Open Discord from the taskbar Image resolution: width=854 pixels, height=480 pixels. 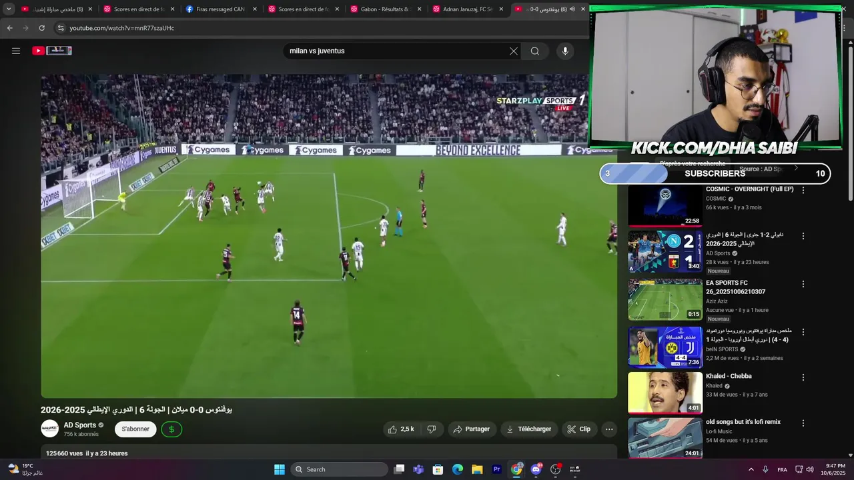(536, 469)
